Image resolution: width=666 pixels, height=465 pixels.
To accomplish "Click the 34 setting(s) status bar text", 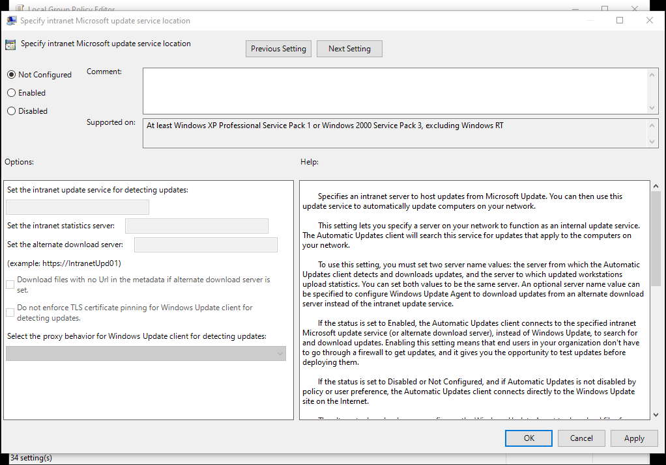I will click(x=31, y=458).
